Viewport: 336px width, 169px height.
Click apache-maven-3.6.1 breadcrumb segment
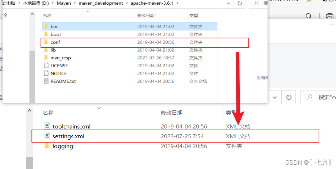point(152,3)
